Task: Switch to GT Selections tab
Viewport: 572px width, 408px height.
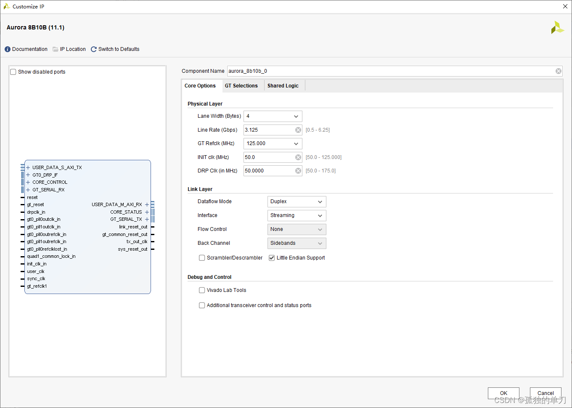Action: point(241,86)
